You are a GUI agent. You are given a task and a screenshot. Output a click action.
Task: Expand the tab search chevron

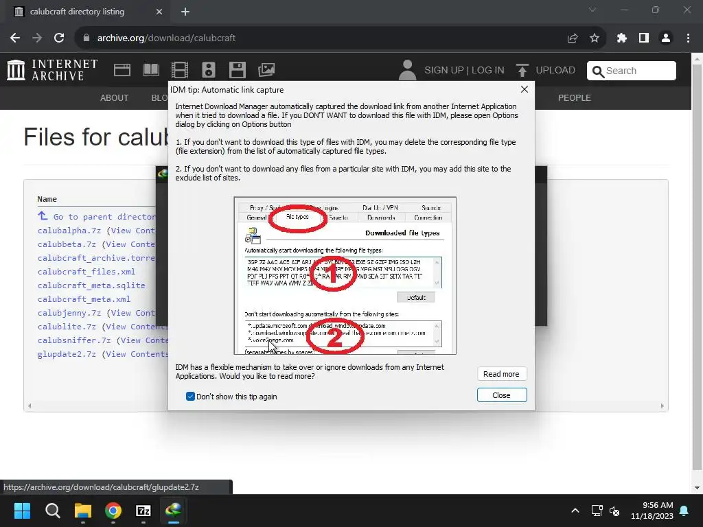pos(592,10)
